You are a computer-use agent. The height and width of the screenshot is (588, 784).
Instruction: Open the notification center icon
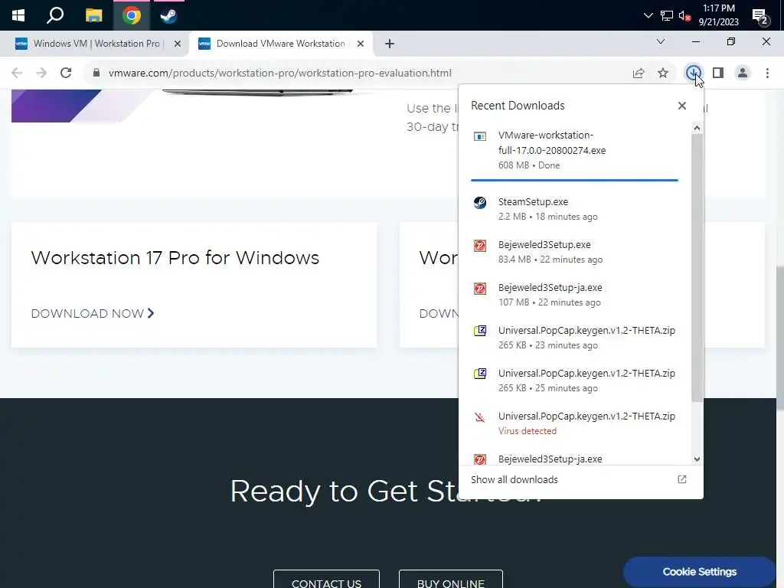coord(760,17)
